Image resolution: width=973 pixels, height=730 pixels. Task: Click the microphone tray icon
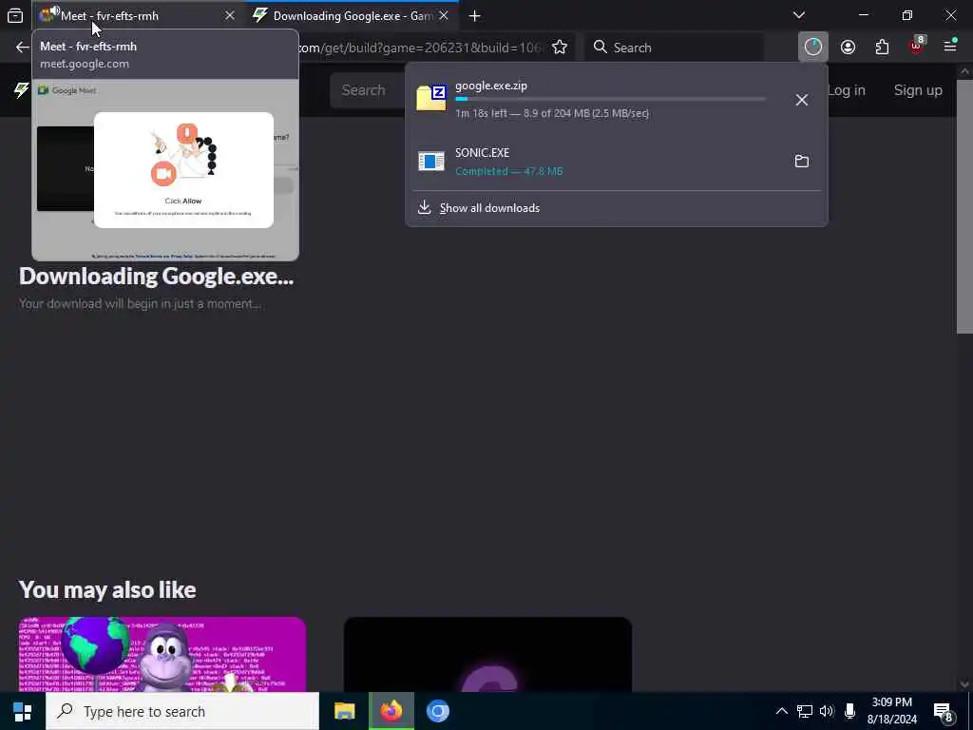[850, 711]
